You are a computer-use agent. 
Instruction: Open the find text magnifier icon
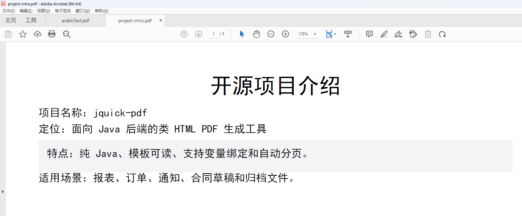[67, 34]
